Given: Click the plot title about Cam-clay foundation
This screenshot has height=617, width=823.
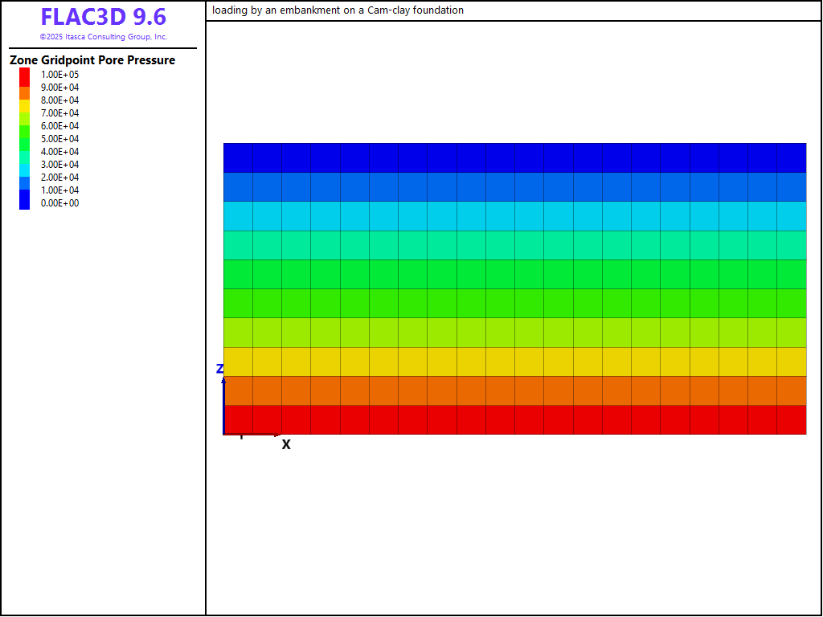Looking at the screenshot, I should click(338, 10).
